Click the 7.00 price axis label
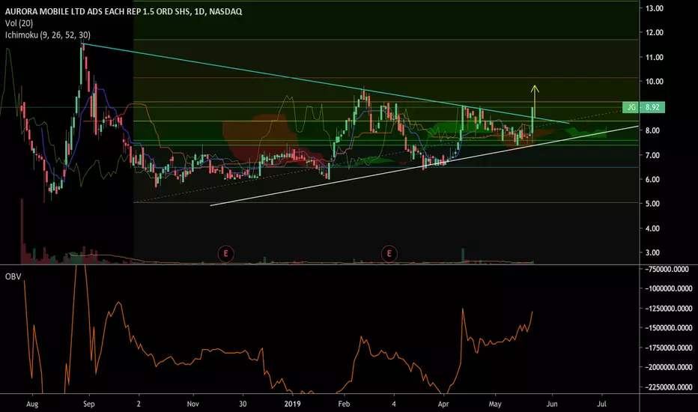Image resolution: width=698 pixels, height=412 pixels. [x=654, y=155]
